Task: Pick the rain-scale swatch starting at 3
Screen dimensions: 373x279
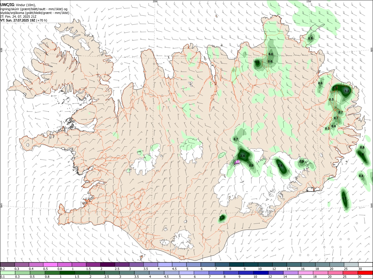Action: pos(127,273)
